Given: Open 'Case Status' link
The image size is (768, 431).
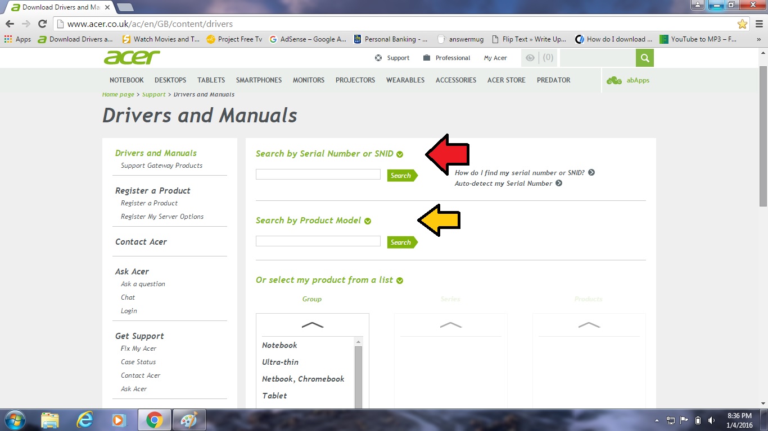Looking at the screenshot, I should [x=138, y=362].
